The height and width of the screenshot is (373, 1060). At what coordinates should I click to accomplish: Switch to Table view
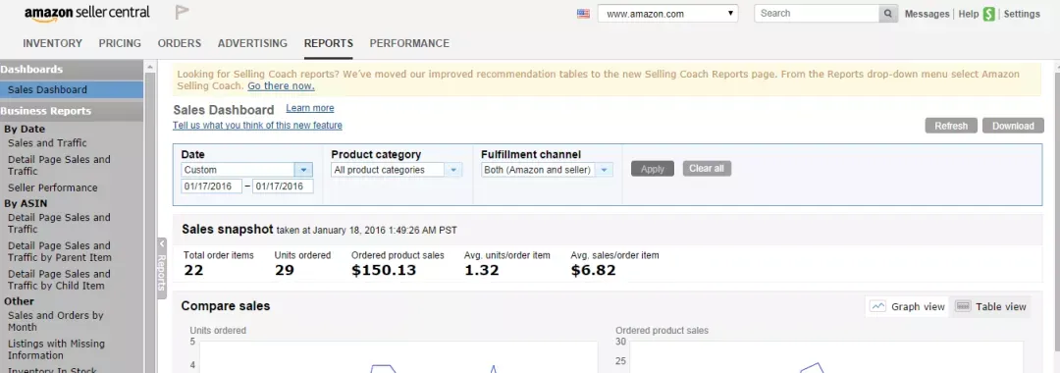990,307
